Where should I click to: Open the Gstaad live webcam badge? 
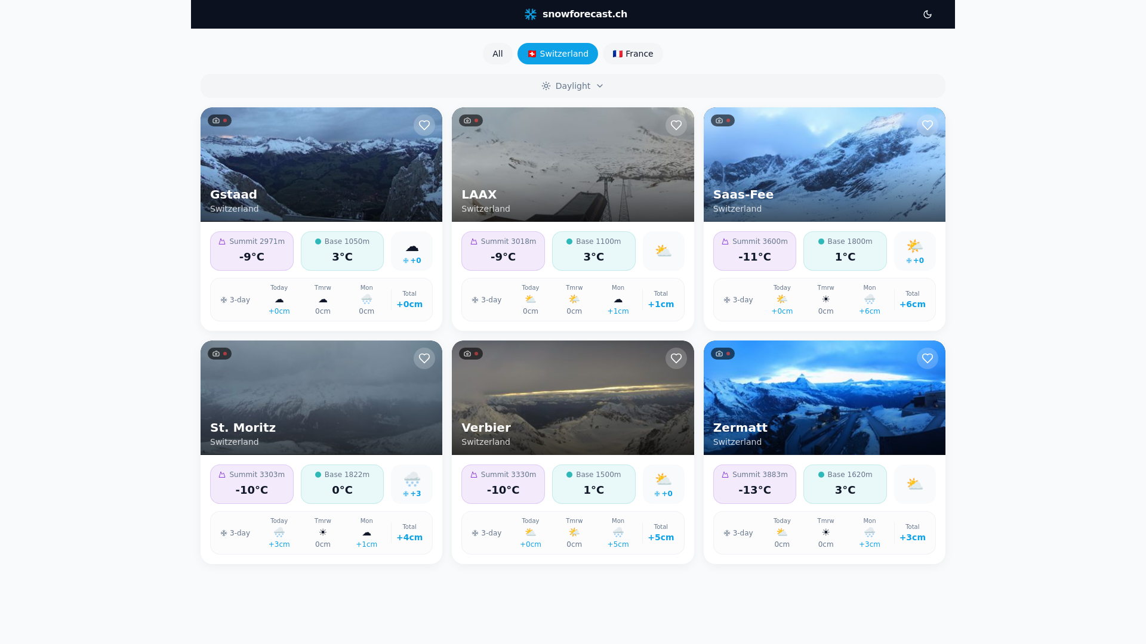click(220, 120)
